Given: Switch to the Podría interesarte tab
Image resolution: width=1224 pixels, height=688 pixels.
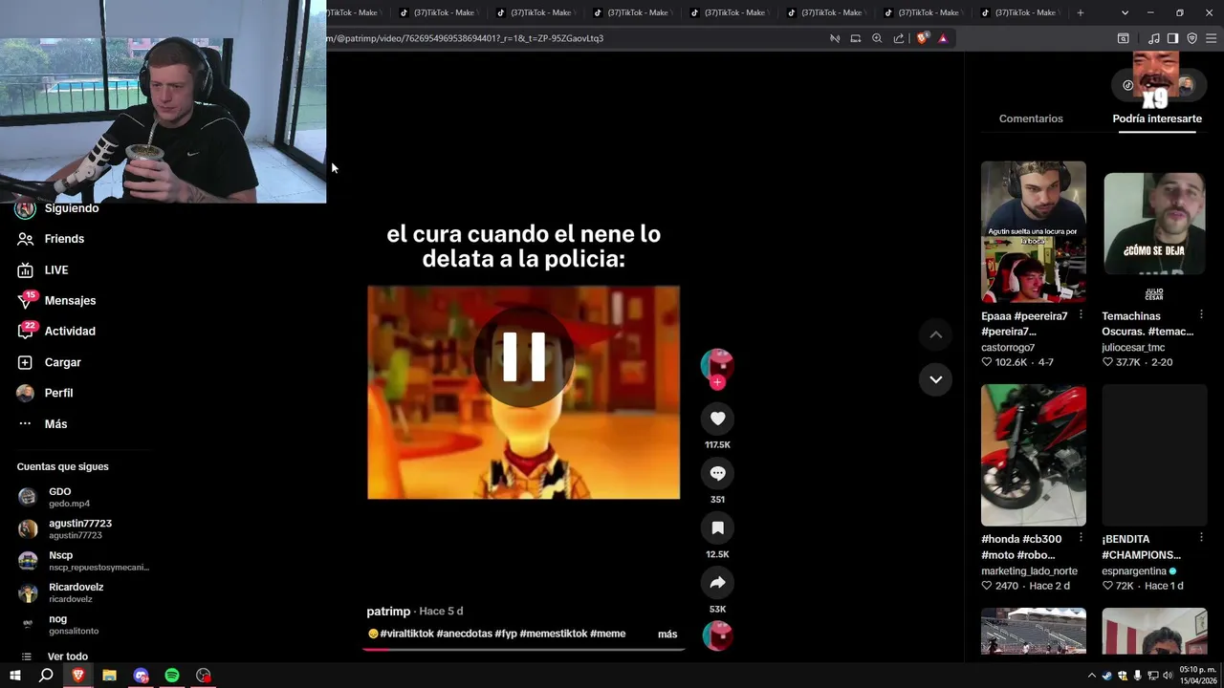Looking at the screenshot, I should pyautogui.click(x=1157, y=118).
